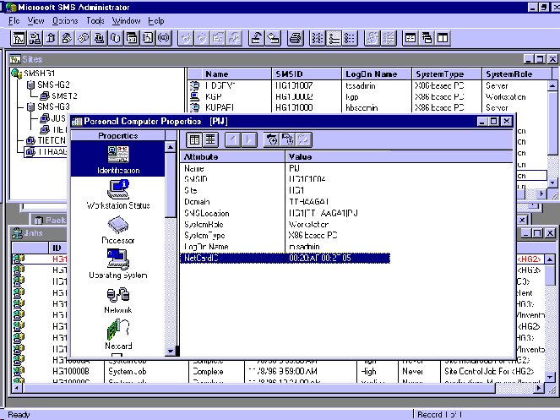
Task: Click the Cascade windows toolbar icon
Action: point(427,38)
